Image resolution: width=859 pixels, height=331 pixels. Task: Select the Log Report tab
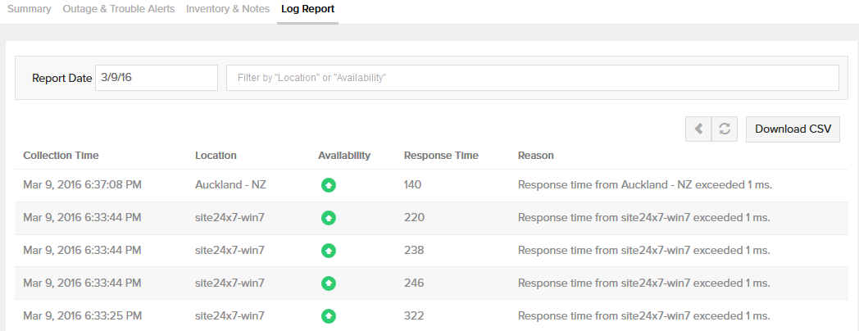(x=308, y=9)
